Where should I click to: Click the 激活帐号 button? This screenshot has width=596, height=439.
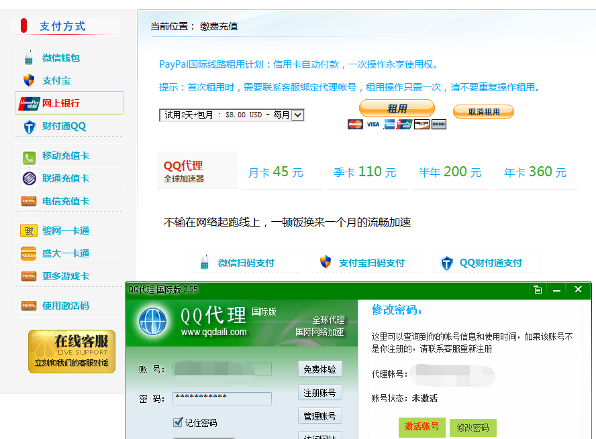pos(421,427)
